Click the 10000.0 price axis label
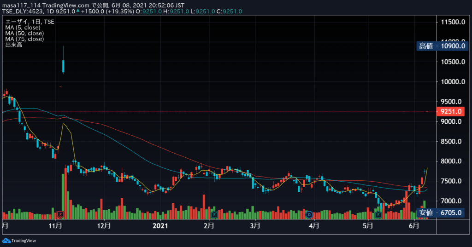The height and width of the screenshot is (247, 472). click(453, 82)
